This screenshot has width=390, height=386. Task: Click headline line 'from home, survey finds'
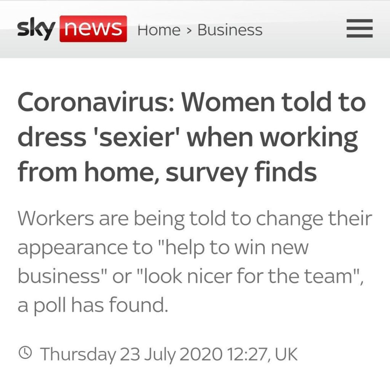167,172
